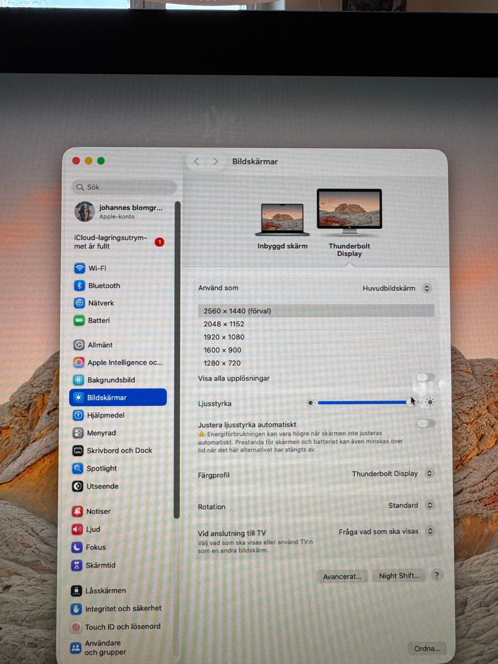498x664 pixels.
Task: Click the Avancerat... button
Action: click(342, 576)
